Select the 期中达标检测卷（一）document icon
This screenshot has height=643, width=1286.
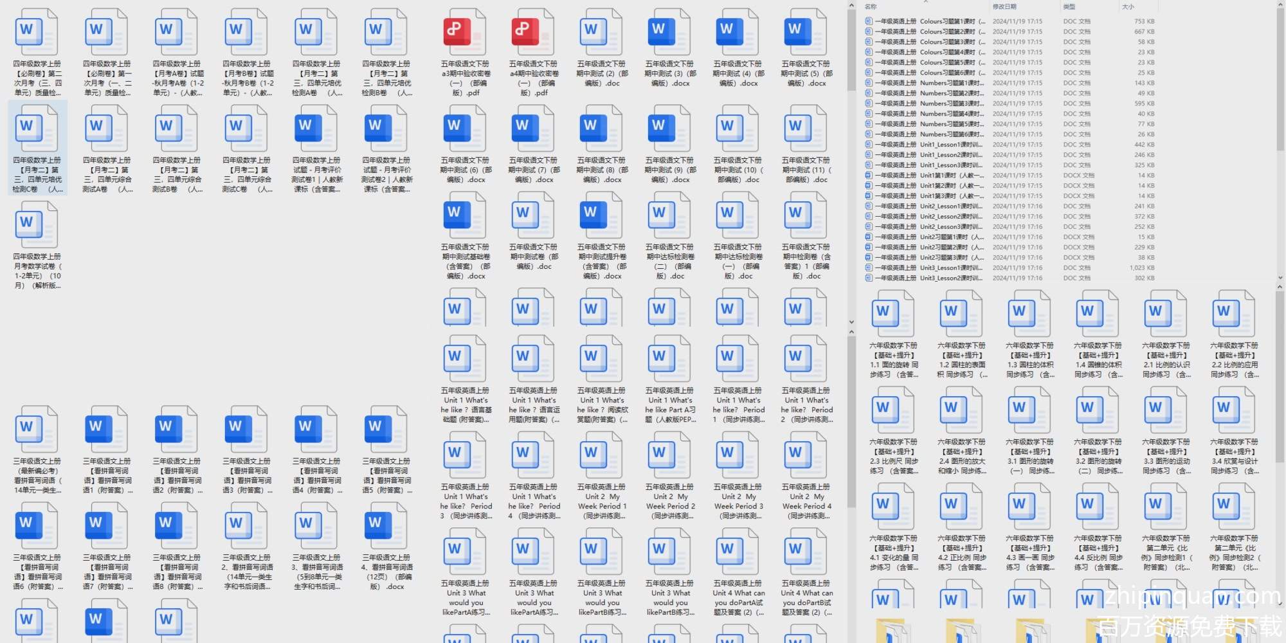(738, 215)
